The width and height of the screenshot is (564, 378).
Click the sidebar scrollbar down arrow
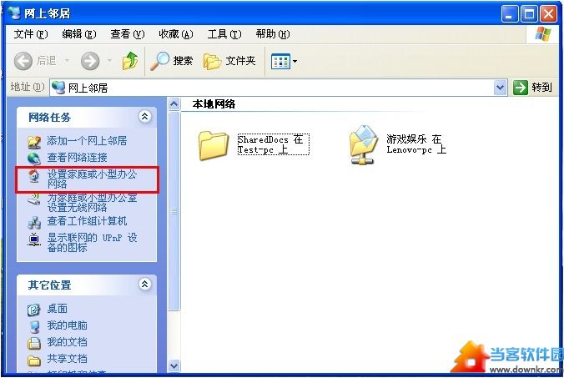tap(174, 365)
